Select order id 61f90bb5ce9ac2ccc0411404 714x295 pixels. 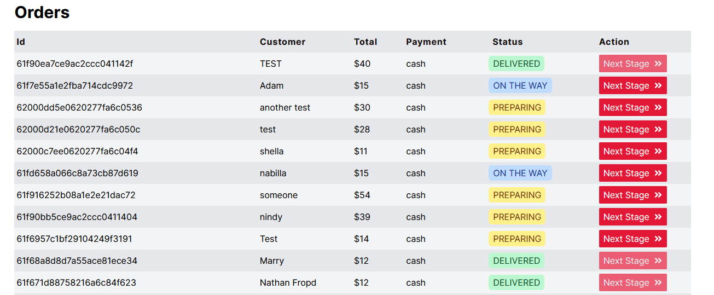point(77,217)
